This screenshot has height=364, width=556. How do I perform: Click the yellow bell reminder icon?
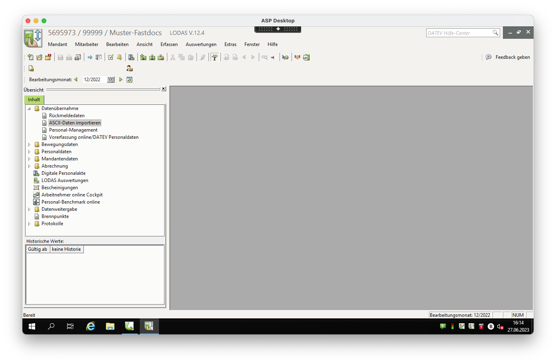click(119, 57)
